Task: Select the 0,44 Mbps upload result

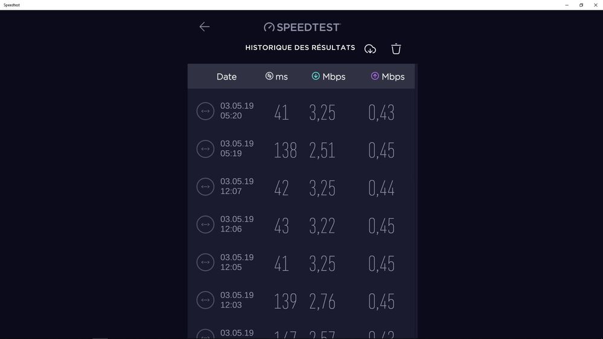Action: click(301, 187)
